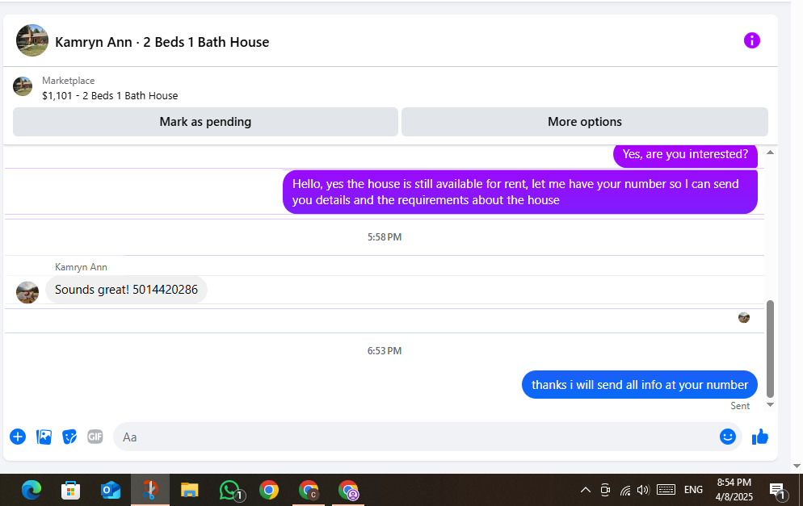Screen dimensions: 803x506
Task: Click the scrollbar up arrow in chat
Action: point(770,153)
